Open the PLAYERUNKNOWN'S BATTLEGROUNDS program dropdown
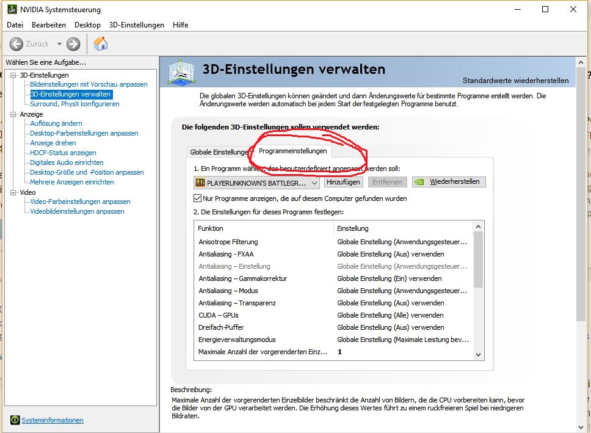 tap(256, 183)
